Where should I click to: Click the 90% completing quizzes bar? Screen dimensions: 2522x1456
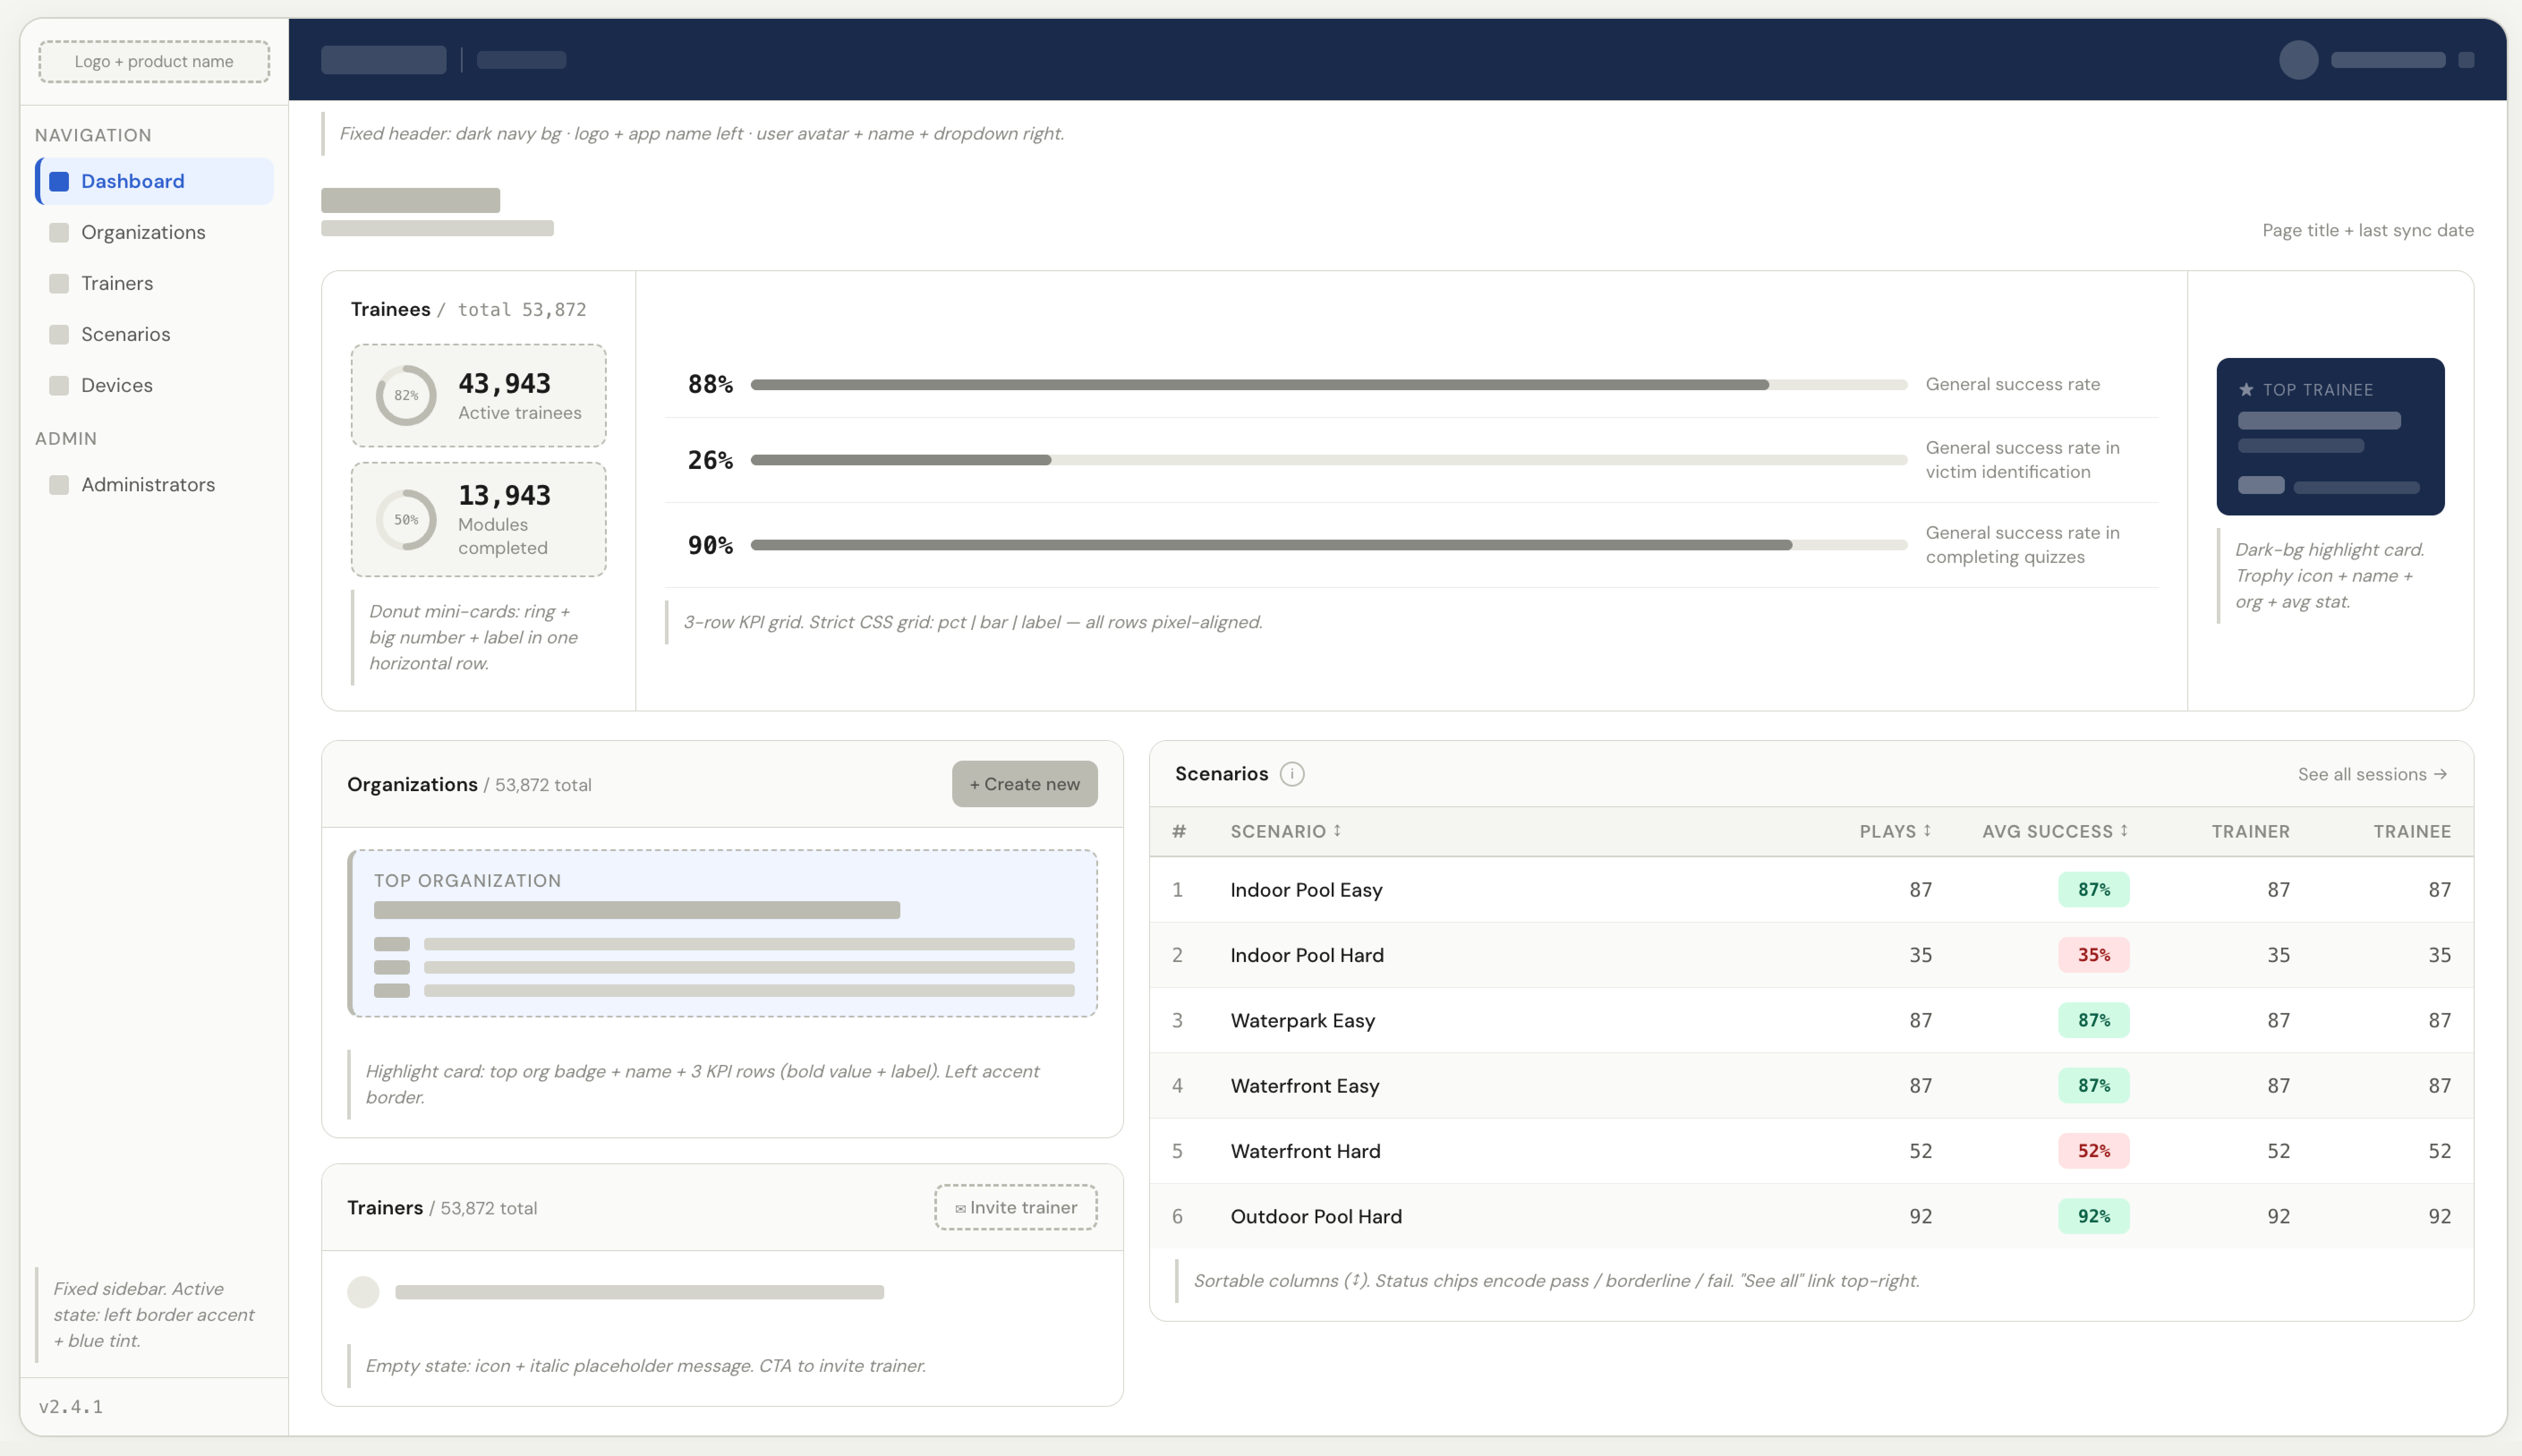[1329, 545]
